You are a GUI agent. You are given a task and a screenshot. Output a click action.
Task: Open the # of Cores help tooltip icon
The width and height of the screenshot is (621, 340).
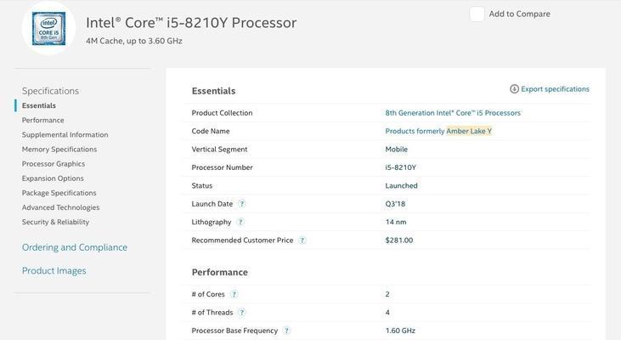tap(234, 295)
